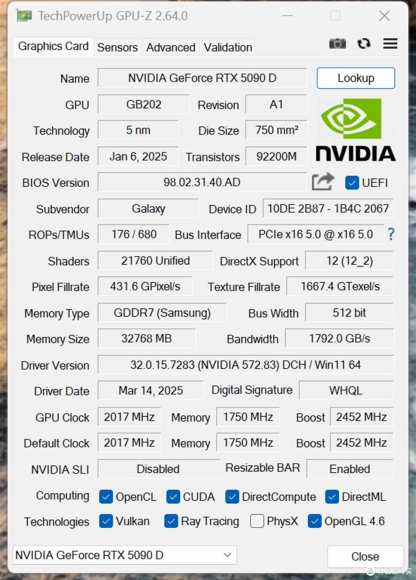Switch to the Advanced tab

click(x=171, y=47)
